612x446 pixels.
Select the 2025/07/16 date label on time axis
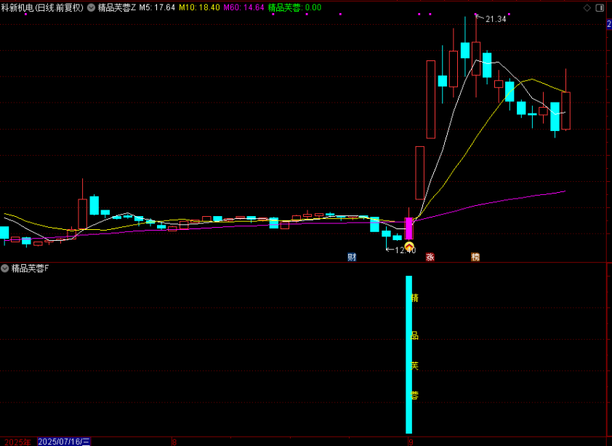coord(64,441)
